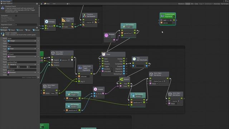
Task: Click the Custom Event icon in Graph Inspector
Action: coord(3,8)
